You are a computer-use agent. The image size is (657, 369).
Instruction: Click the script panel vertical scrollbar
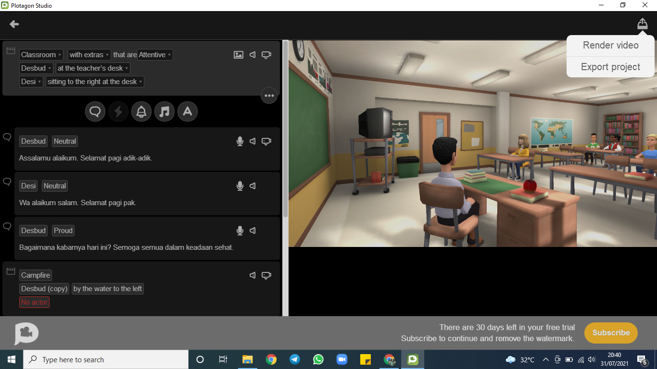(x=285, y=128)
